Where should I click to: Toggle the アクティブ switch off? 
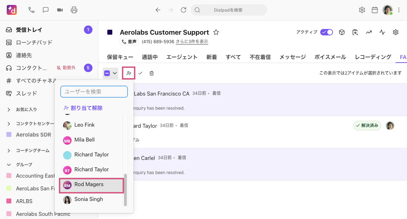click(x=326, y=32)
